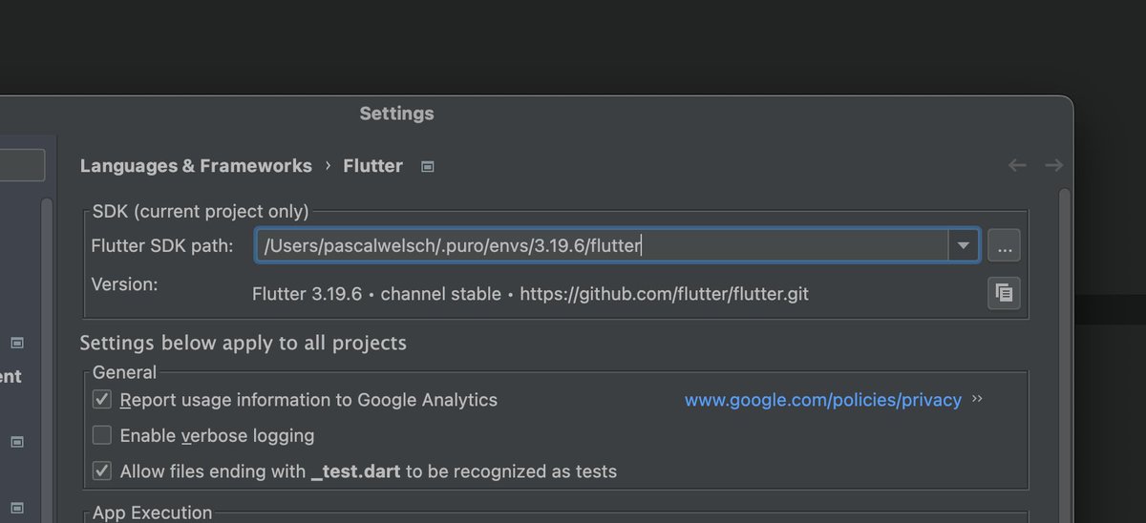Click inside the Flutter SDK path field
The height and width of the screenshot is (523, 1146).
pos(602,245)
